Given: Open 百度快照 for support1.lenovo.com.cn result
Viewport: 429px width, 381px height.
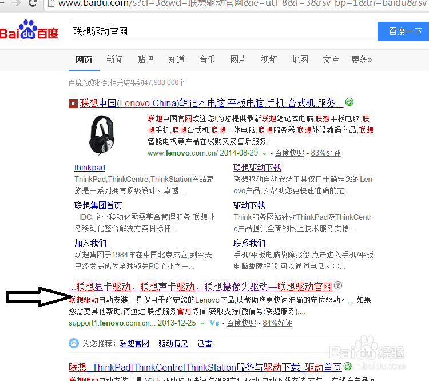Looking at the screenshot, I should (241, 323).
